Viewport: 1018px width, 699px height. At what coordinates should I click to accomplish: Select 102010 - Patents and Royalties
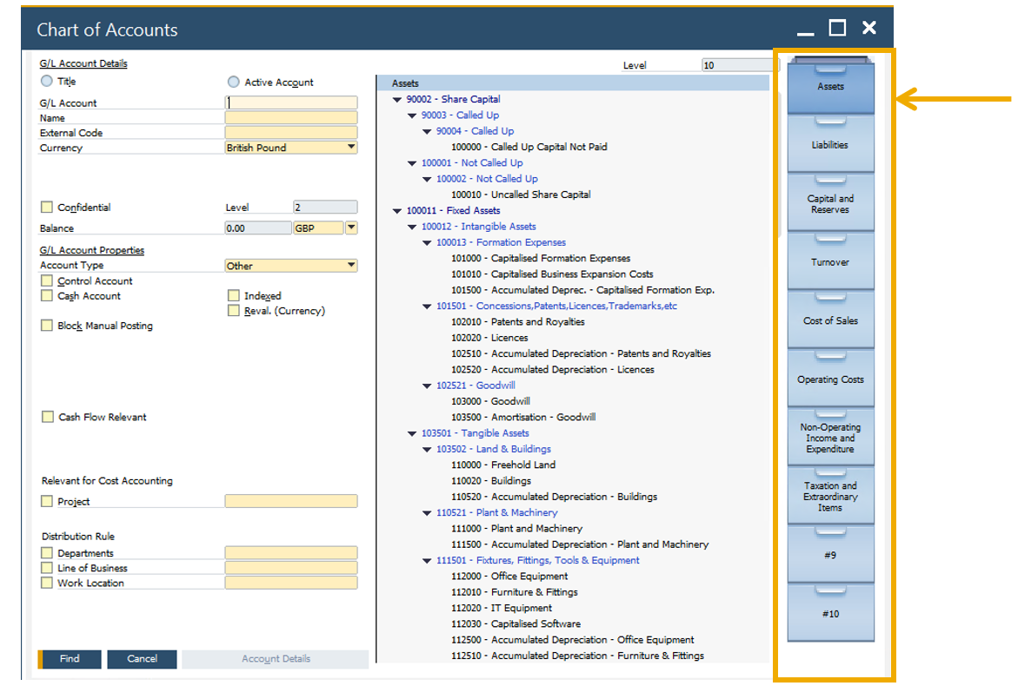pos(518,322)
